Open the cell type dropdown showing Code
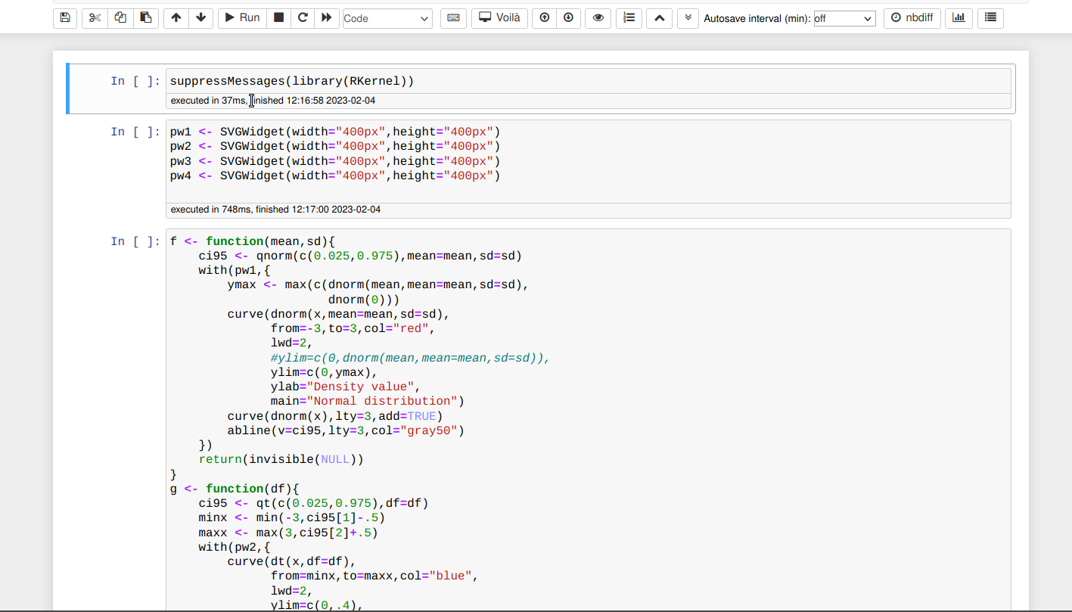The image size is (1072, 612). 387,17
